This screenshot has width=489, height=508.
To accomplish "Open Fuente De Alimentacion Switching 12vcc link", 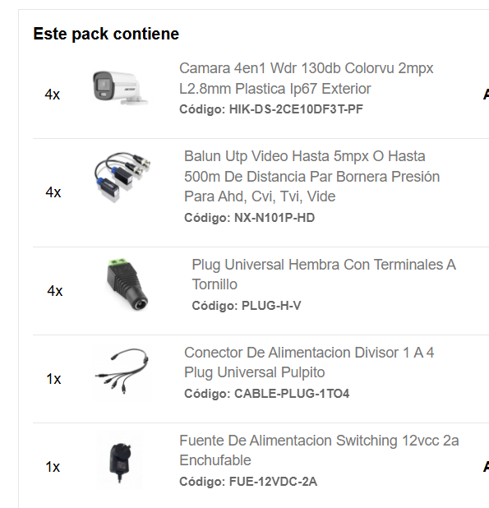I will pyautogui.click(x=319, y=450).
